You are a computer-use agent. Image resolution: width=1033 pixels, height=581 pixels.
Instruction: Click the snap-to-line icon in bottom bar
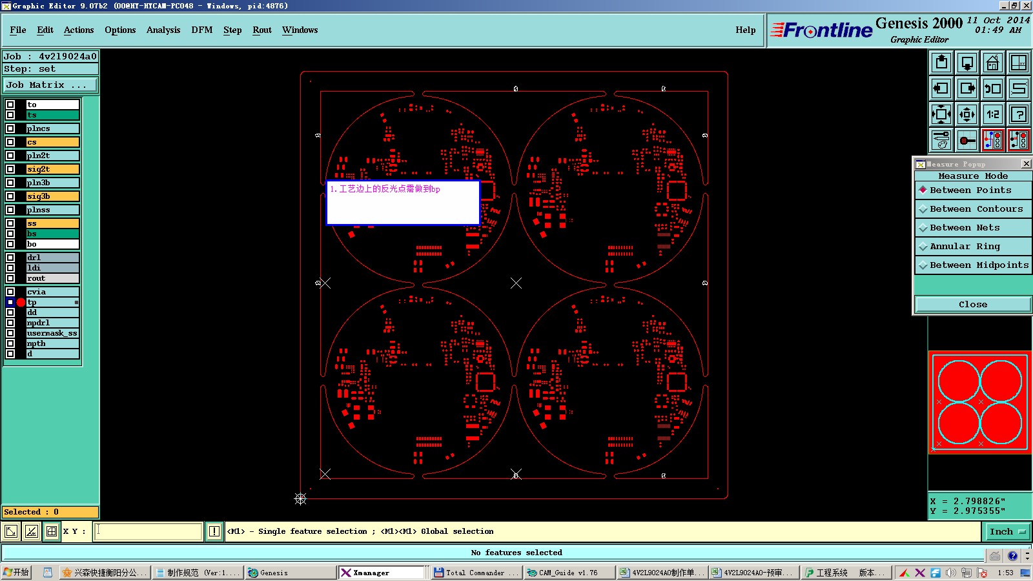(31, 531)
